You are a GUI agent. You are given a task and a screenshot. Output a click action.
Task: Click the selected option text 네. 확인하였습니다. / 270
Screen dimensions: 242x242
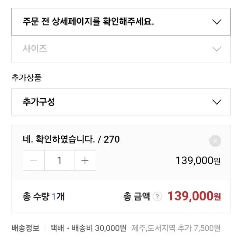[71, 139]
